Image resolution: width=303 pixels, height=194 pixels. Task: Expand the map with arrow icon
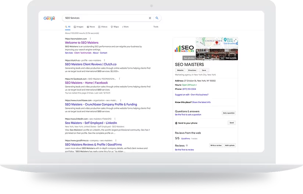pyautogui.click(x=235, y=40)
